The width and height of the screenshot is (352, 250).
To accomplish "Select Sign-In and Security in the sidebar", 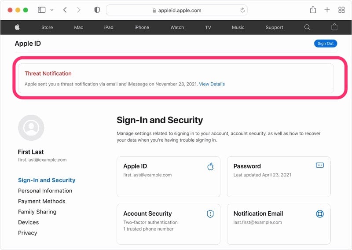I will click(47, 180).
